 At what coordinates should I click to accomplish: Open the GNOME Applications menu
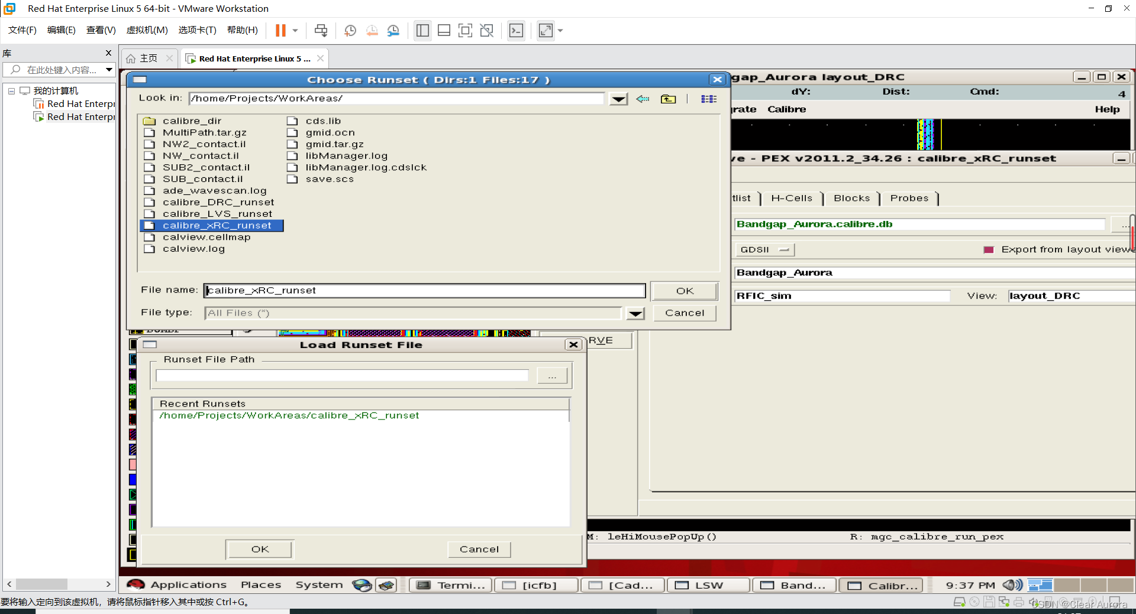pyautogui.click(x=177, y=584)
